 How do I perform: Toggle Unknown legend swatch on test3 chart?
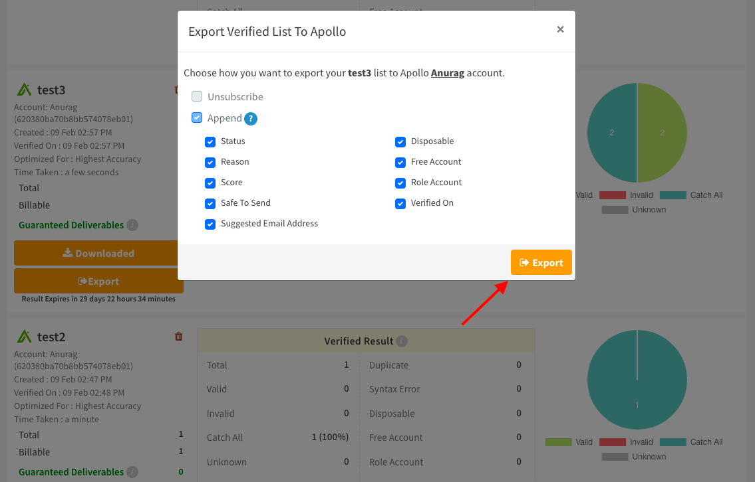[615, 210]
